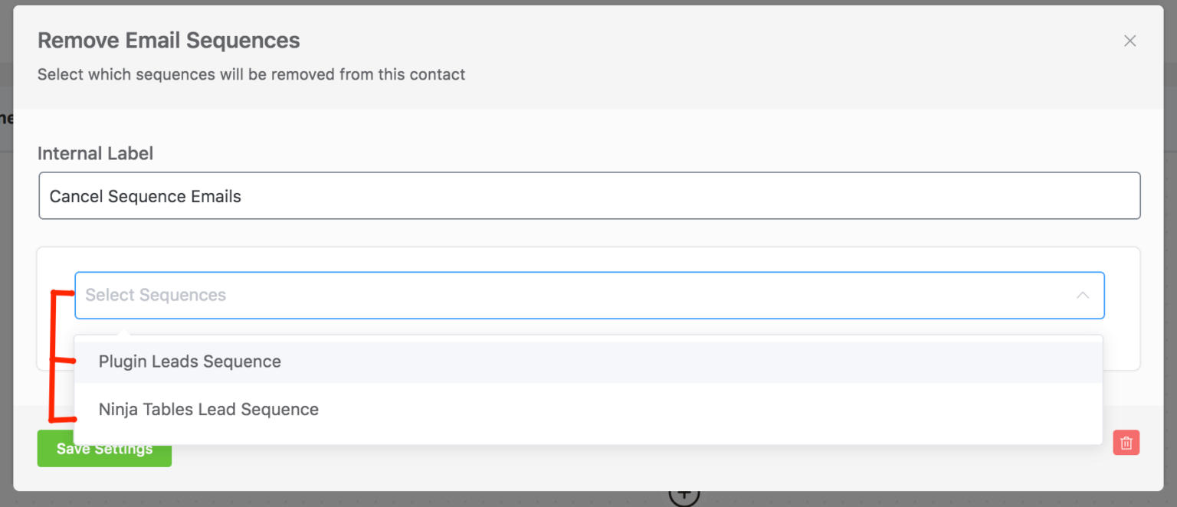This screenshot has height=507, width=1177.
Task: Click the Select Sequences placeholder text
Action: point(156,295)
